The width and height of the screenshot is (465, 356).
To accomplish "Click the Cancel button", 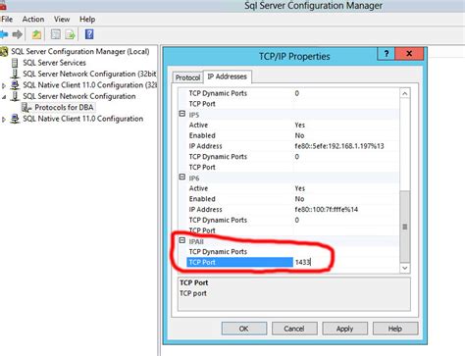I will [294, 329].
